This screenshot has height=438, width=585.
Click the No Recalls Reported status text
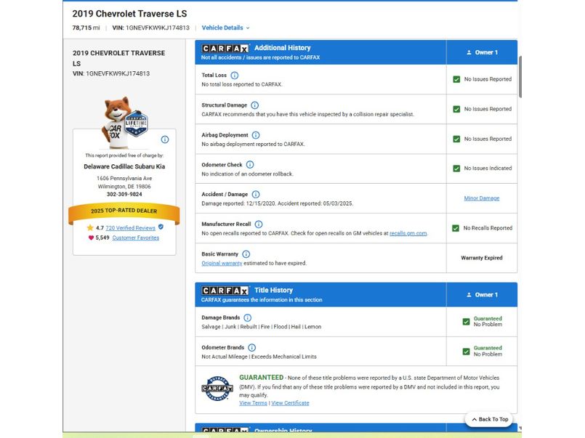click(488, 228)
